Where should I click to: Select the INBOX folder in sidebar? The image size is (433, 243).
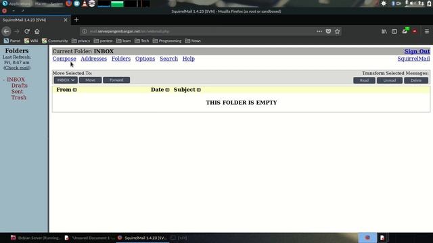(16, 80)
